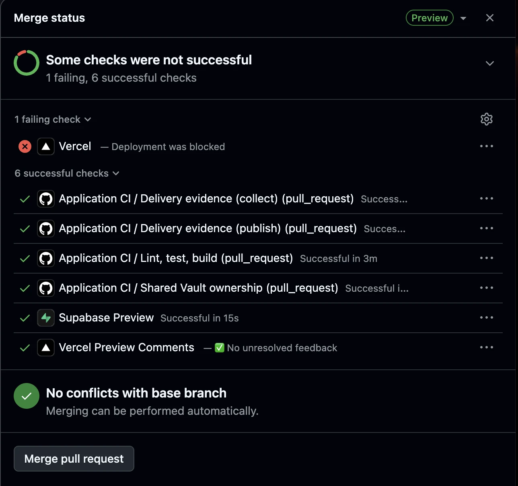
Task: Click the Supabase Preview lightning bolt icon
Action: tap(46, 318)
